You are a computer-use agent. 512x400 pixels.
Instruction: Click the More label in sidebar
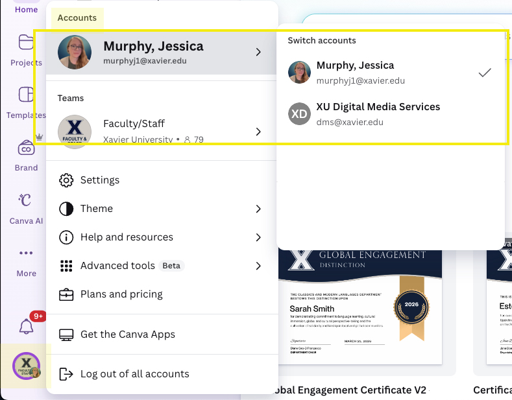(x=26, y=274)
